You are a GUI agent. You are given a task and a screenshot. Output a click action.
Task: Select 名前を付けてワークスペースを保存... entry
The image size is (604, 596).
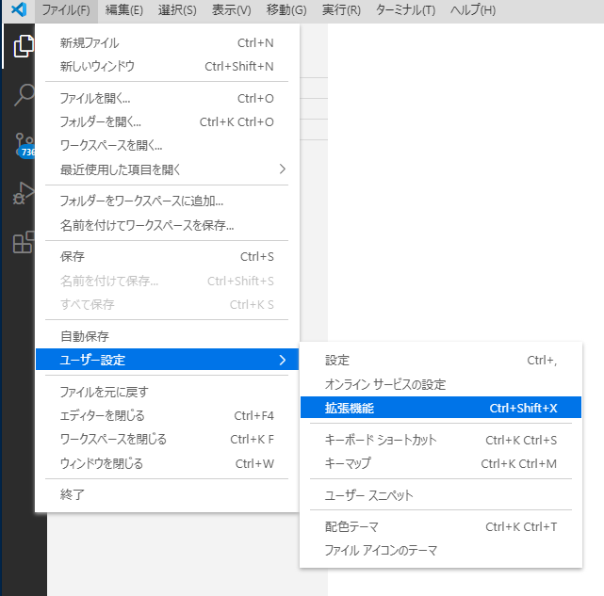[x=167, y=225]
